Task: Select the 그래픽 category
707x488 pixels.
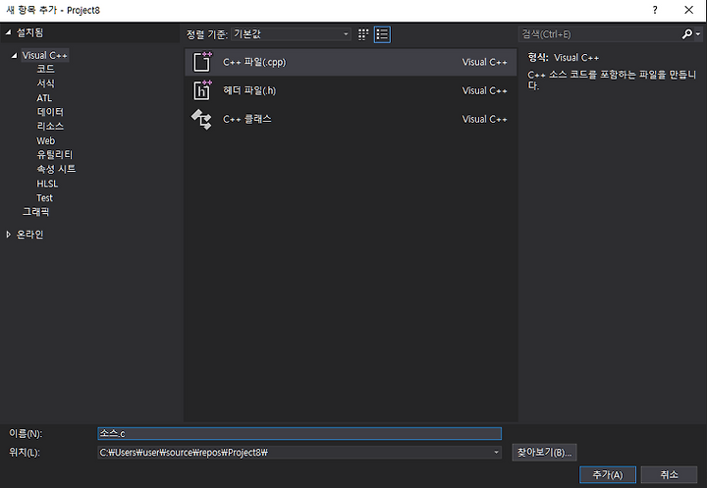Action: pos(36,211)
